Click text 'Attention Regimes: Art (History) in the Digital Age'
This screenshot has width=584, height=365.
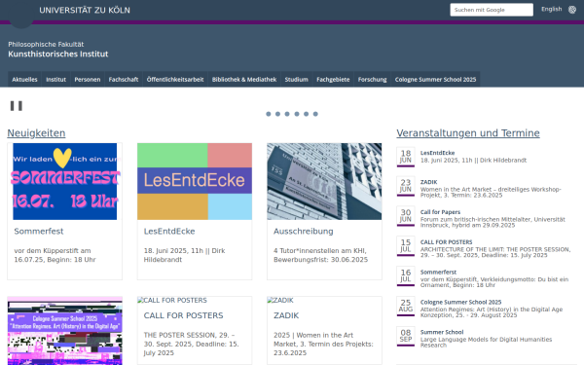[x=492, y=310]
